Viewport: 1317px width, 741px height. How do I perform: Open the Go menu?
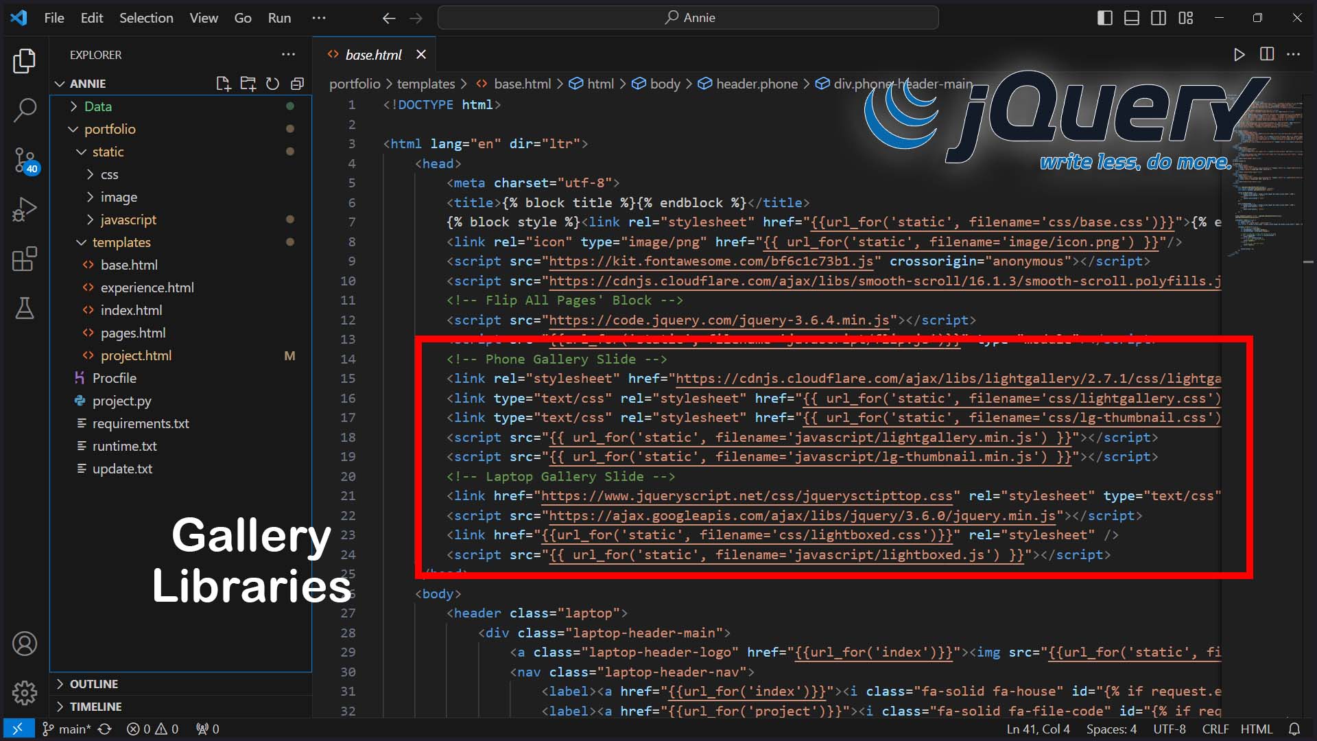pyautogui.click(x=243, y=18)
